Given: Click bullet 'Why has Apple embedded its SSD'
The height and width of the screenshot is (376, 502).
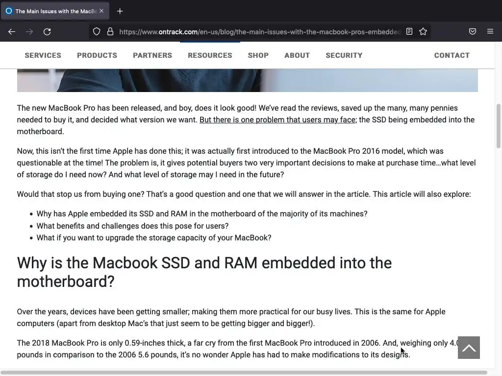Looking at the screenshot, I should tap(202, 214).
